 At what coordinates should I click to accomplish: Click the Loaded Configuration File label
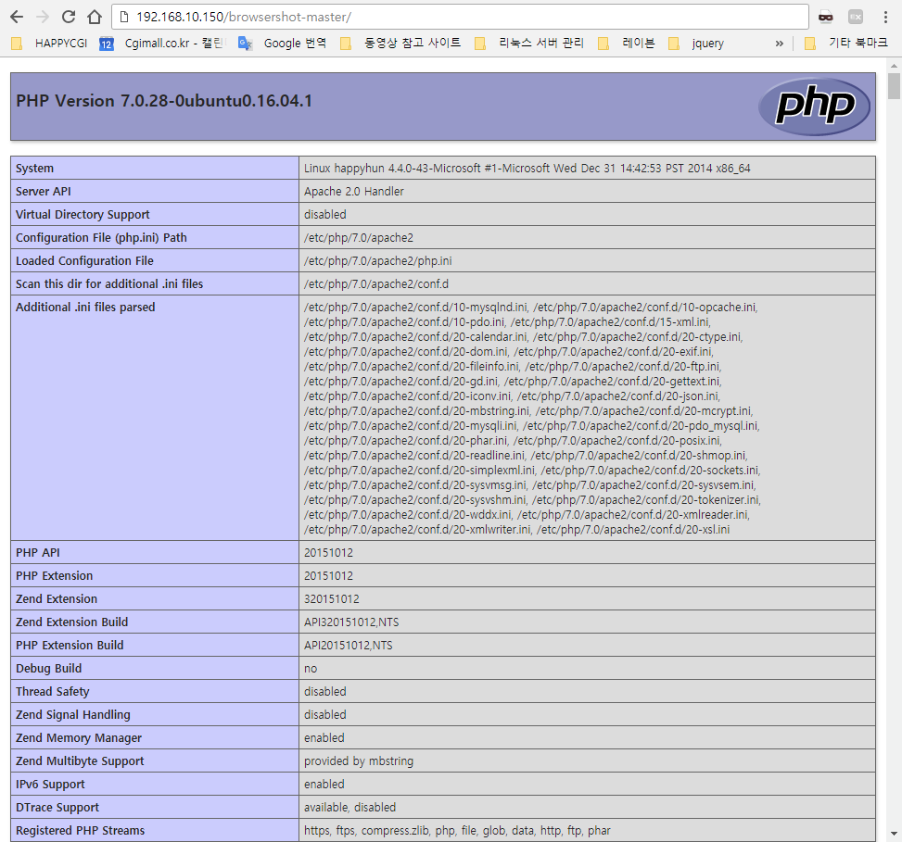tap(84, 261)
